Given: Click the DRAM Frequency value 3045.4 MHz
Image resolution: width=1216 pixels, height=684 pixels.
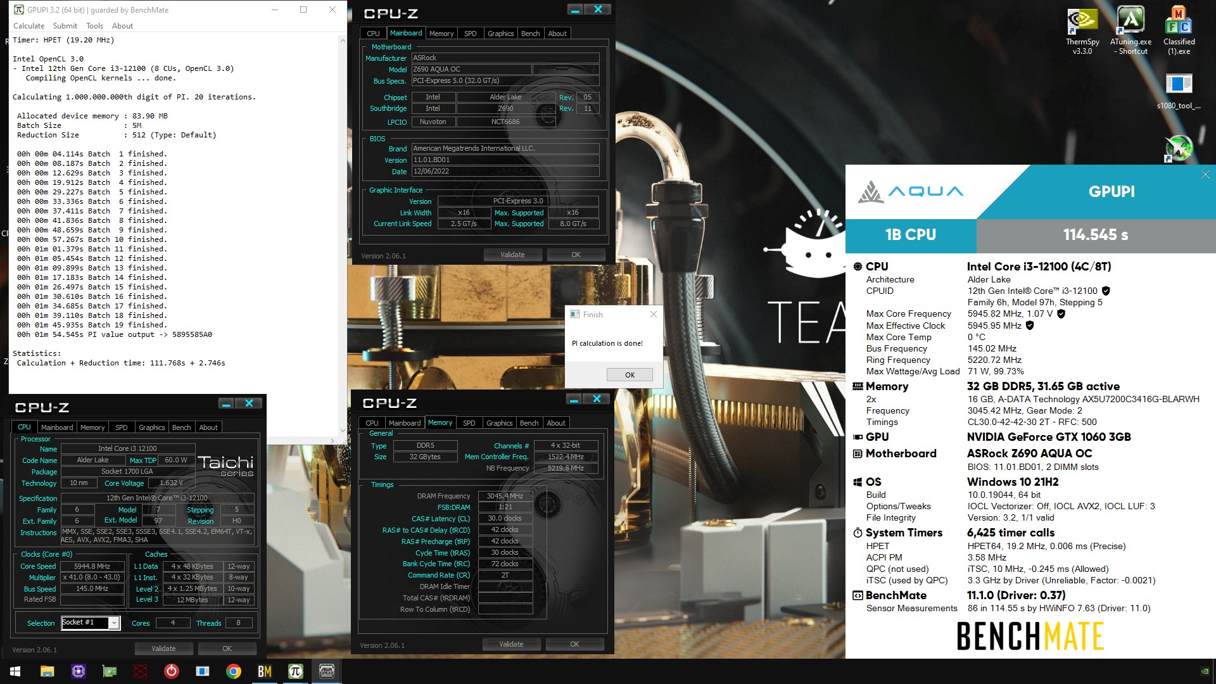Looking at the screenshot, I should click(x=505, y=496).
